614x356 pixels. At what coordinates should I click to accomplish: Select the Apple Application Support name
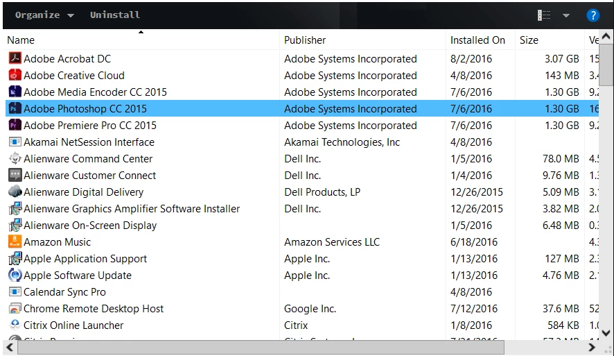click(x=85, y=259)
